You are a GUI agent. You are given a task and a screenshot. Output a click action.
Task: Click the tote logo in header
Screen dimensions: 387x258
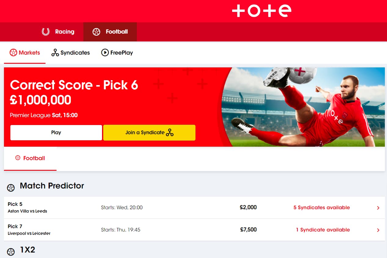(x=262, y=11)
